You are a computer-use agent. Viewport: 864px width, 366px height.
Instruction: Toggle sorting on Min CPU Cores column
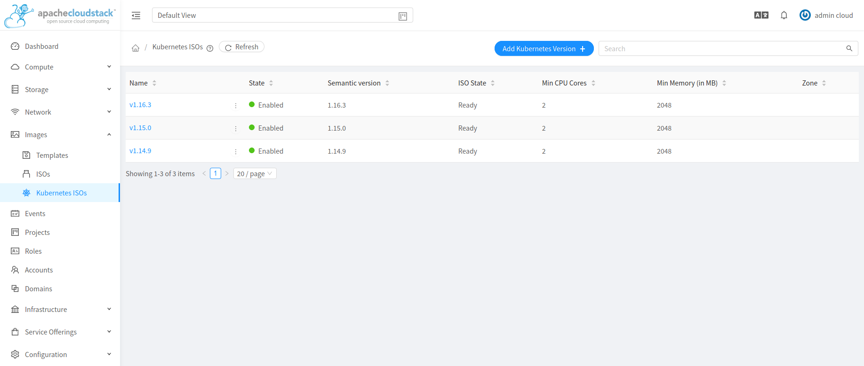[x=593, y=83]
